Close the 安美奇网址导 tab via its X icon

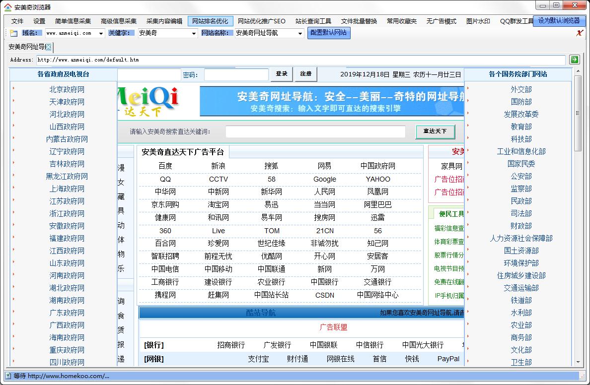[48, 47]
